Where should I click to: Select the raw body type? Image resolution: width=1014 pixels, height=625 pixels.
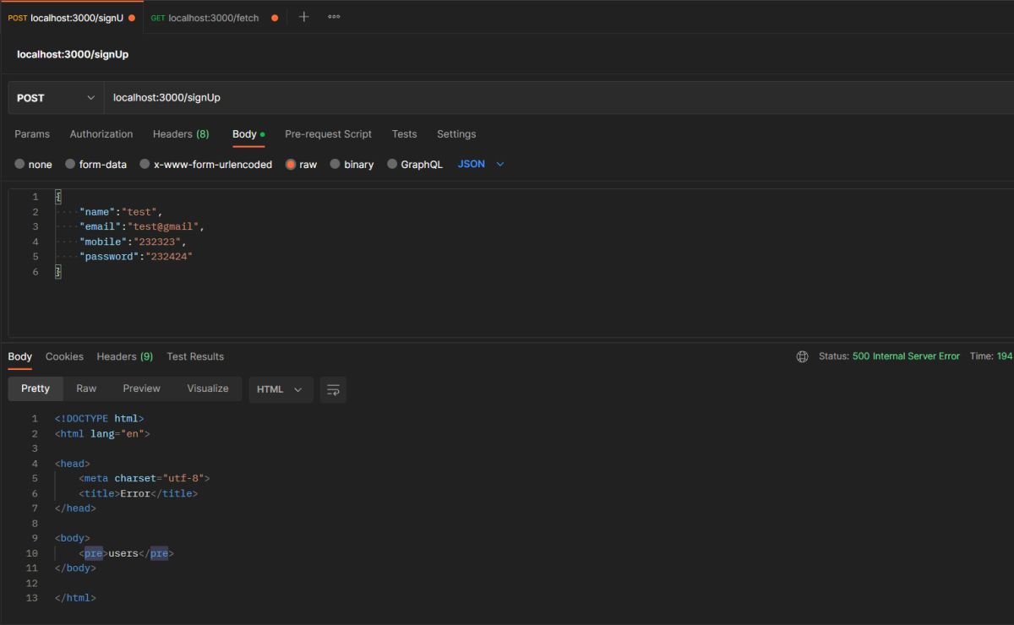point(302,165)
